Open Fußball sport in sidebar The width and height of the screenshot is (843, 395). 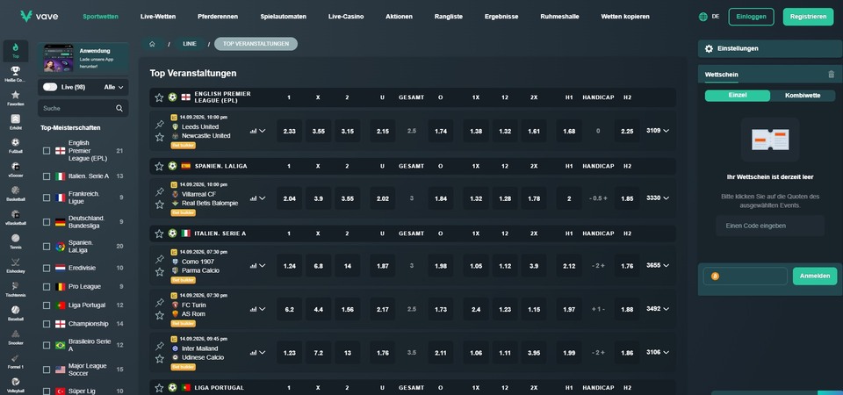pos(16,146)
